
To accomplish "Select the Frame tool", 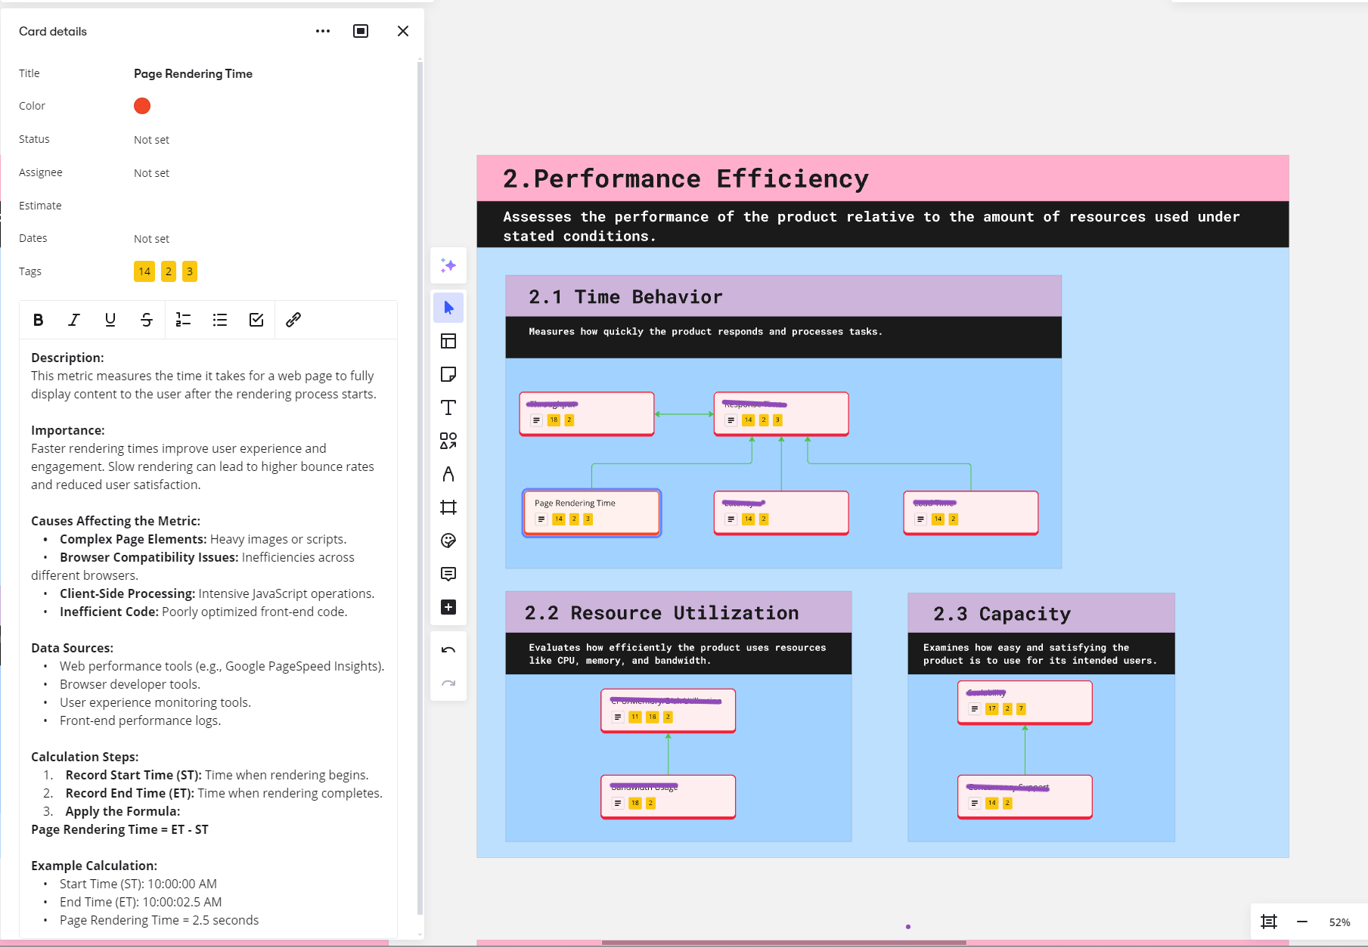I will tap(448, 507).
